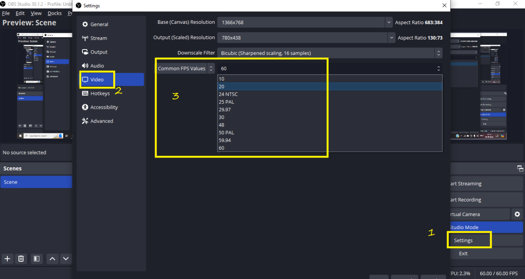Open the Audio settings tab
The height and width of the screenshot is (279, 525).
point(97,66)
